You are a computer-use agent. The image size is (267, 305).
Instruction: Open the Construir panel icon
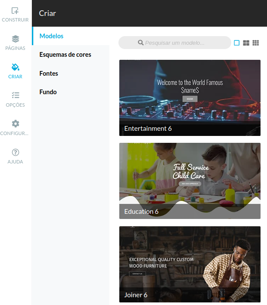(15, 11)
